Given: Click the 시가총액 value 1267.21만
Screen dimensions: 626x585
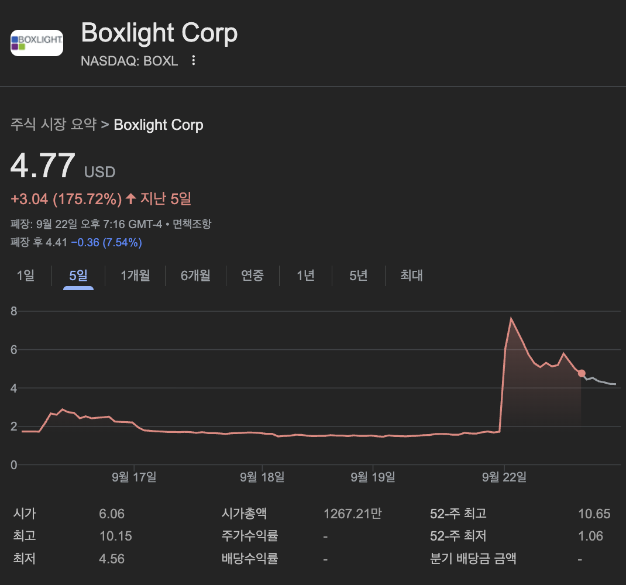Looking at the screenshot, I should point(353,514).
